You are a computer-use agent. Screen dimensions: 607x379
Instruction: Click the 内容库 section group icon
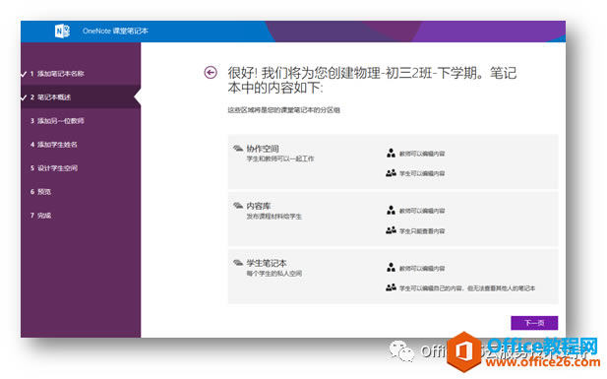[x=238, y=206]
